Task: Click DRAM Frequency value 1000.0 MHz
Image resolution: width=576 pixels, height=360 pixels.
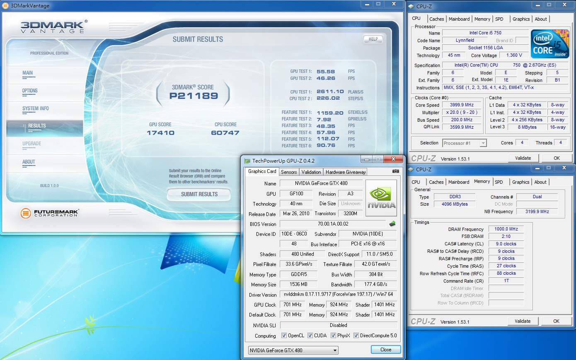Action: 506,229
